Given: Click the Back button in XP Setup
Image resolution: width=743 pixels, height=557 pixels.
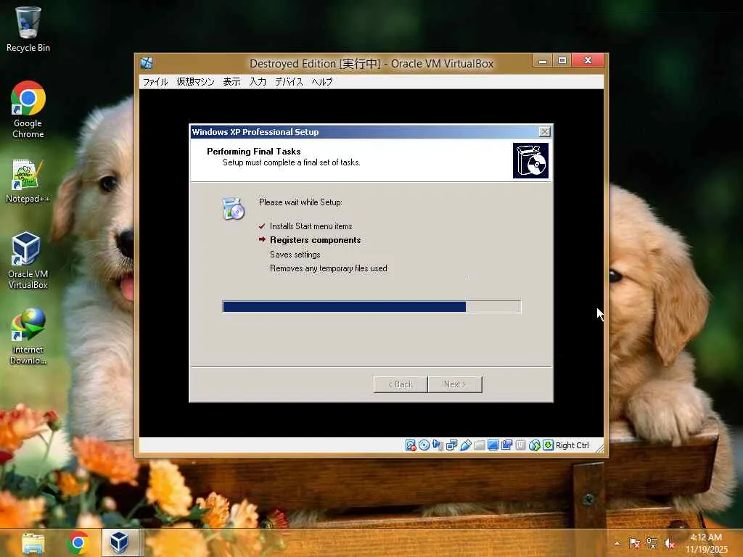Looking at the screenshot, I should click(x=401, y=384).
